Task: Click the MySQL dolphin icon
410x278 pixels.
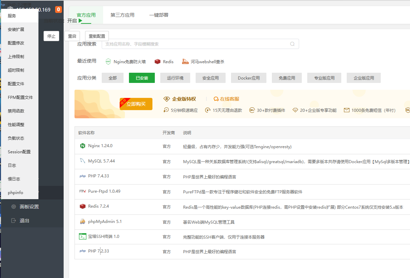Action: point(82,161)
